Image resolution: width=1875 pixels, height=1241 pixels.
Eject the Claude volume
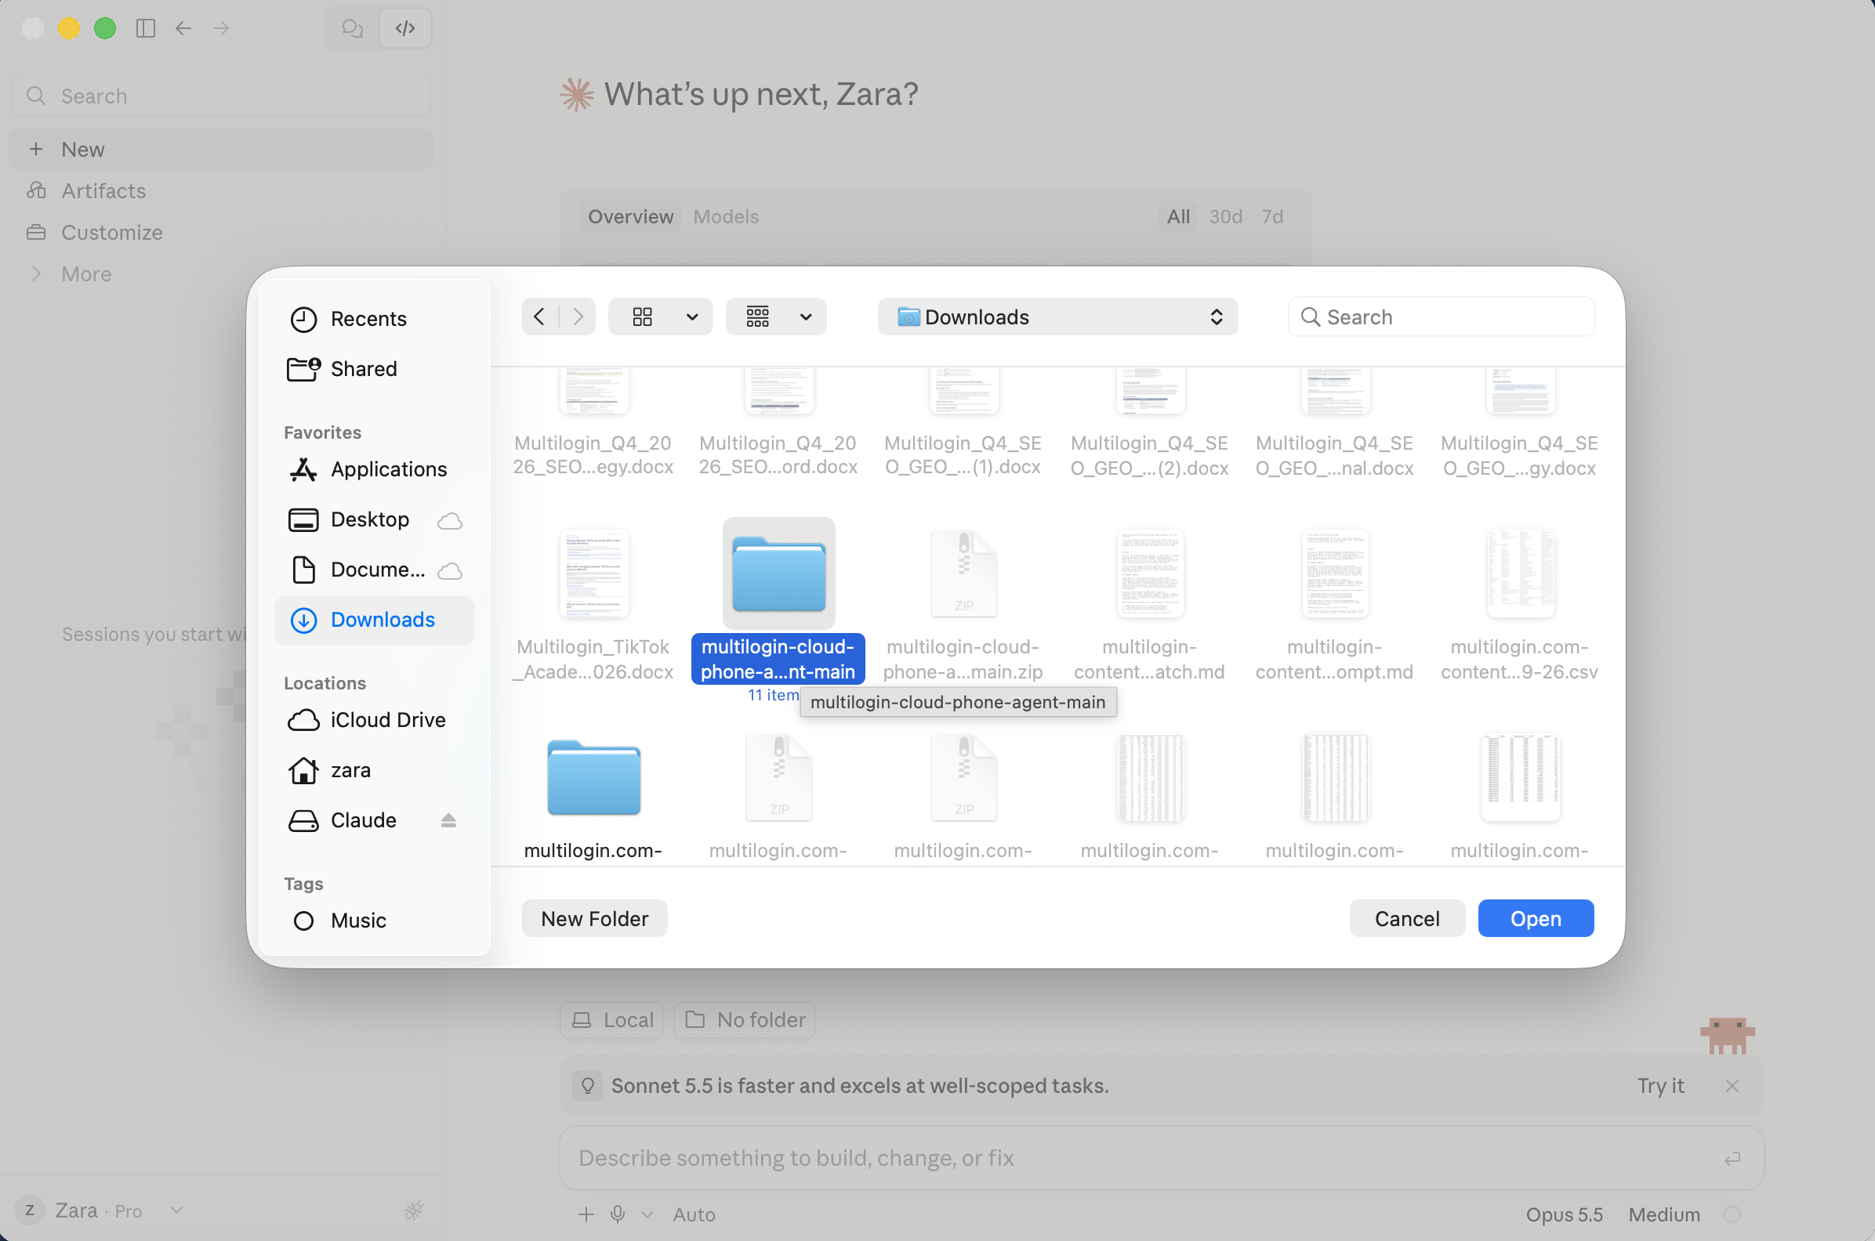(448, 820)
